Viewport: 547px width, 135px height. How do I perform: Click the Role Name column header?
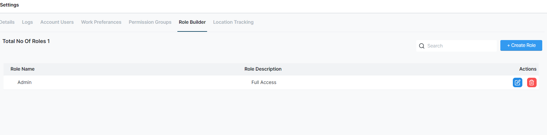tap(23, 69)
